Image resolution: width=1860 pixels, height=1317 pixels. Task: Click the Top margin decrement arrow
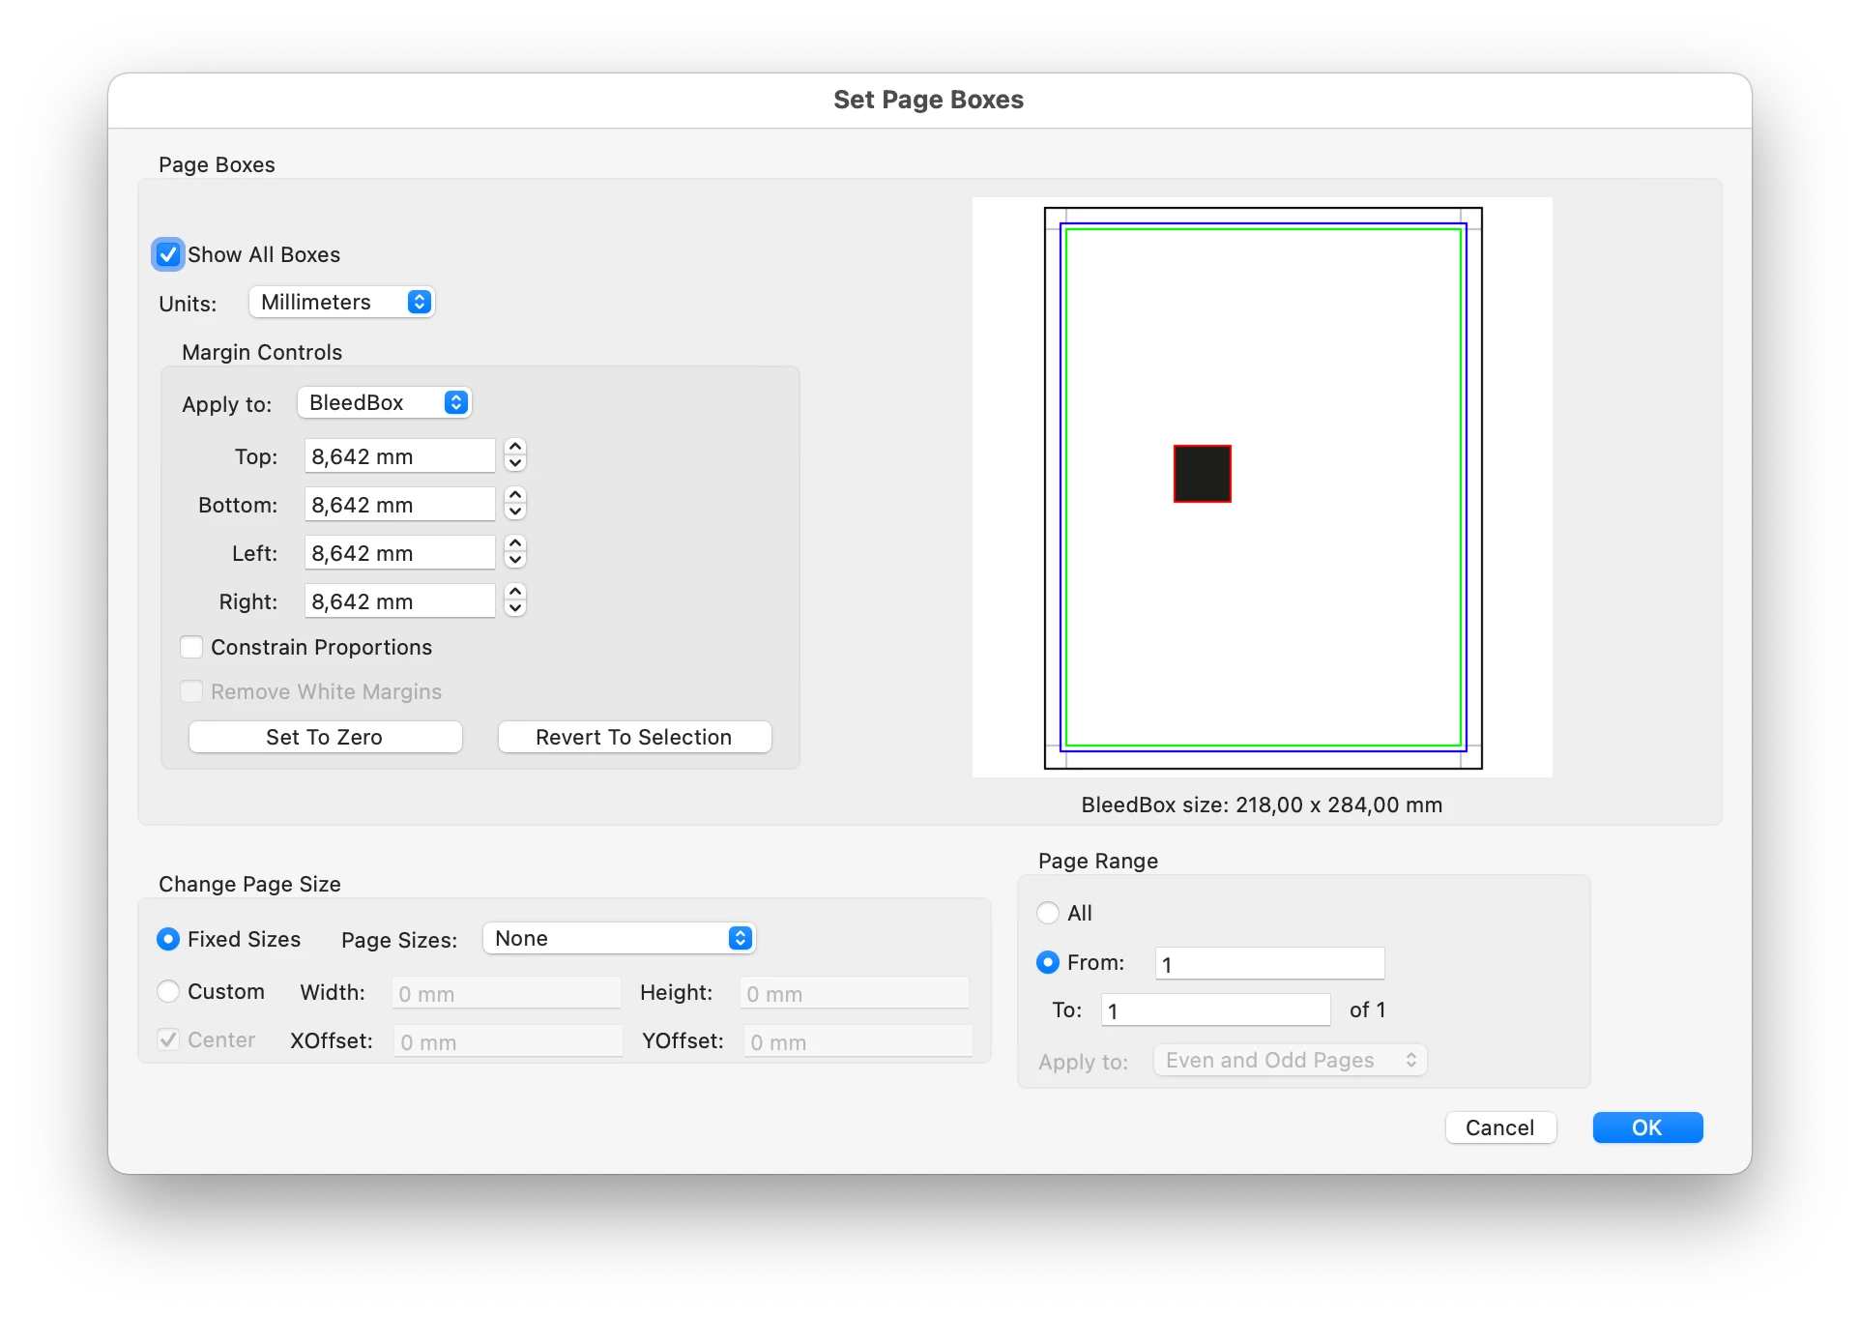(x=515, y=463)
